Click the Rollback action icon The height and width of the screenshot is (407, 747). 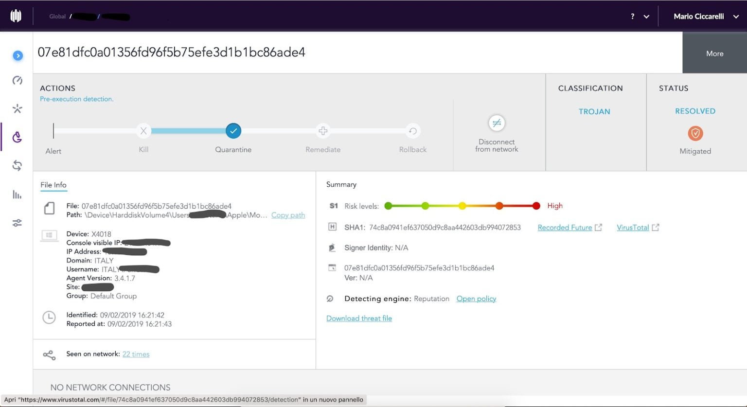click(412, 131)
